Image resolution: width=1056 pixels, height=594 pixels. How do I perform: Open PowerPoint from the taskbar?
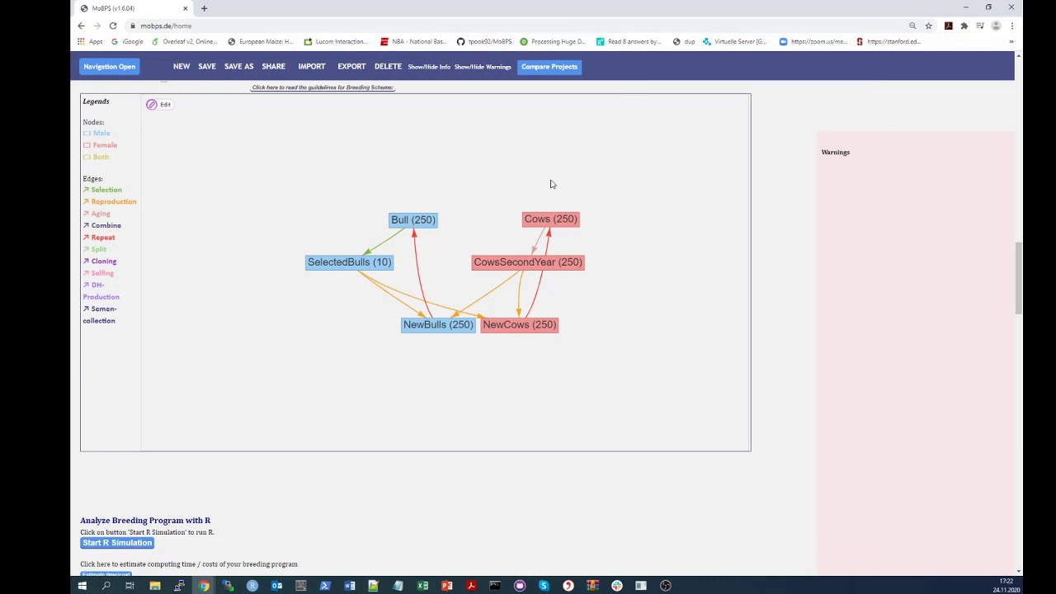[x=447, y=586]
